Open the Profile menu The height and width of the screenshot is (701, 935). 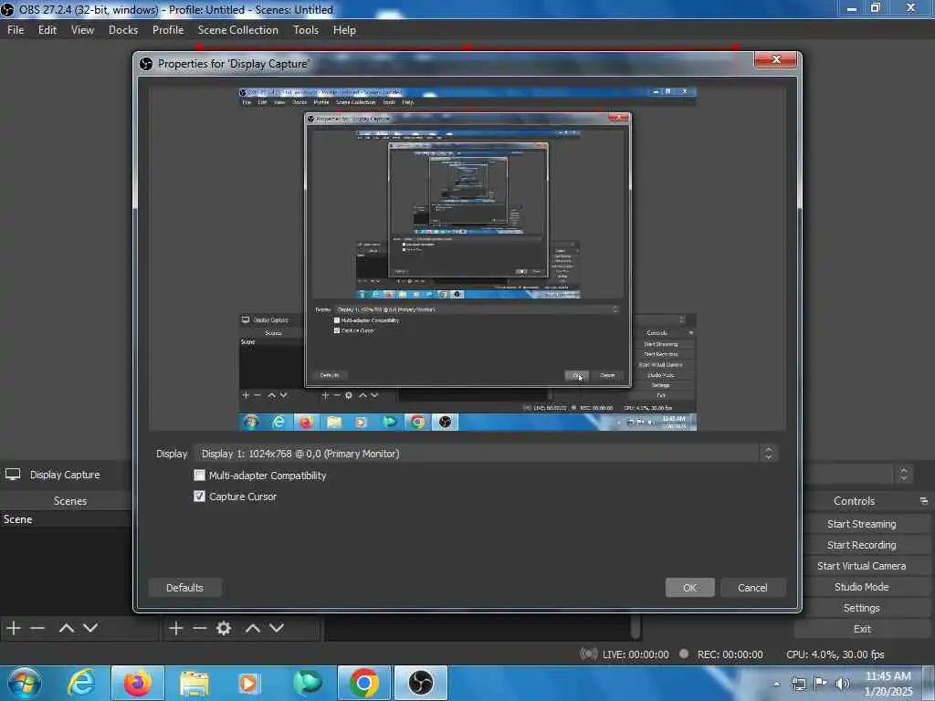[168, 30]
